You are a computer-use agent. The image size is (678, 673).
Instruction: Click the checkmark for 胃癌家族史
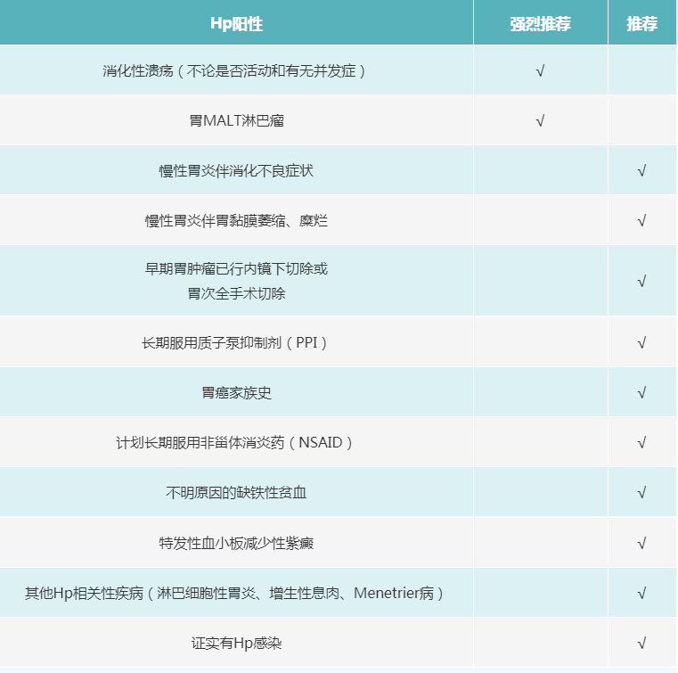pyautogui.click(x=641, y=392)
